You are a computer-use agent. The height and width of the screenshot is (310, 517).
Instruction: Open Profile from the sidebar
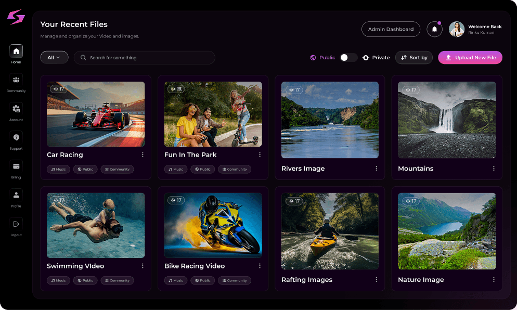[16, 196]
